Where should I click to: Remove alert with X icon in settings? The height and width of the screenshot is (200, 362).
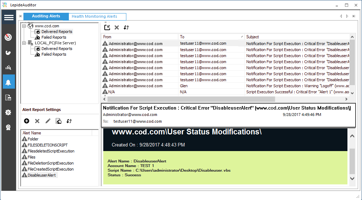click(x=37, y=121)
